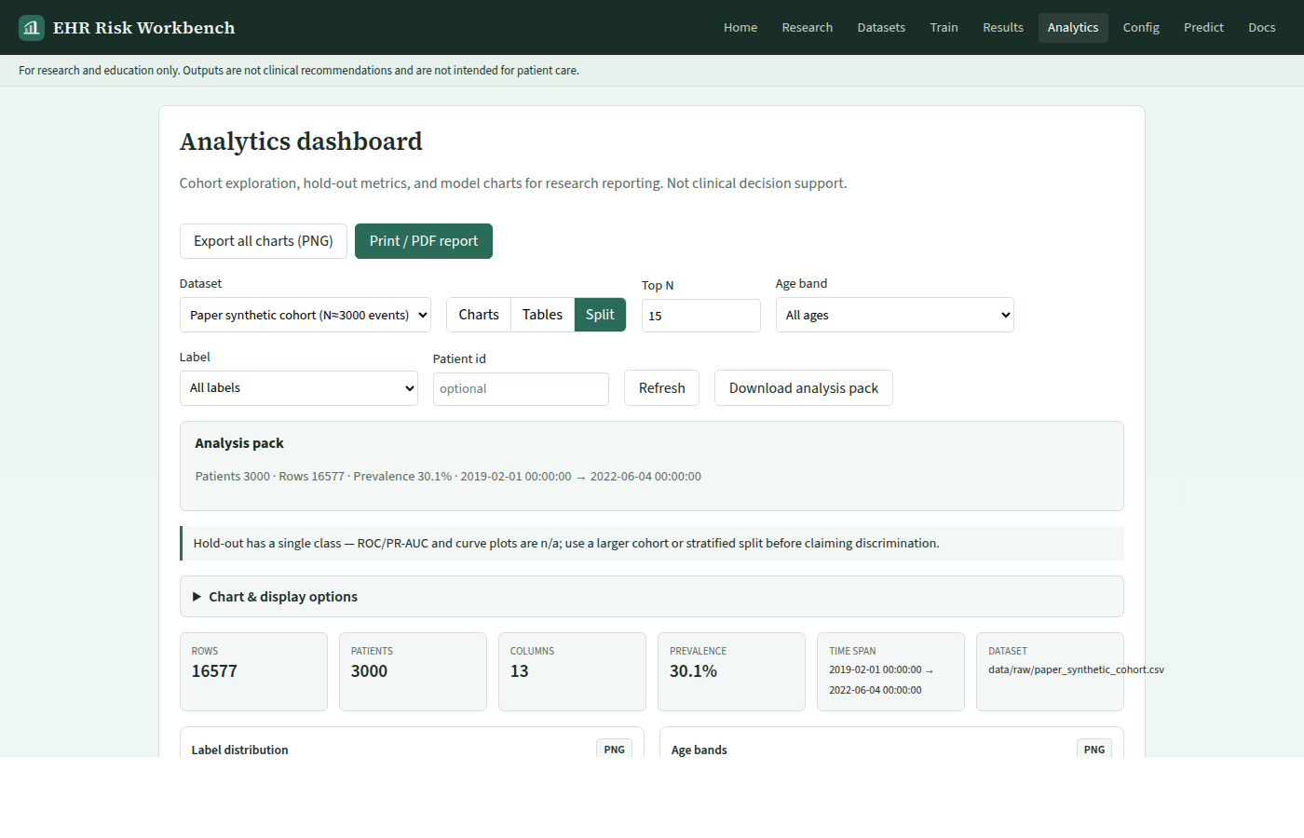Screen dimensions: 1304x838
Task: Open the Home nav item
Action: (x=740, y=28)
